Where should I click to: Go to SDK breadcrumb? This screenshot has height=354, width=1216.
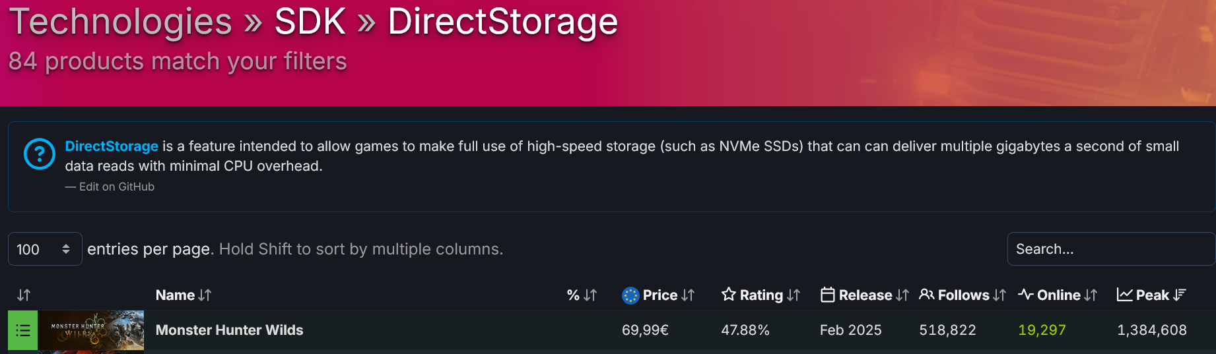[x=310, y=21]
